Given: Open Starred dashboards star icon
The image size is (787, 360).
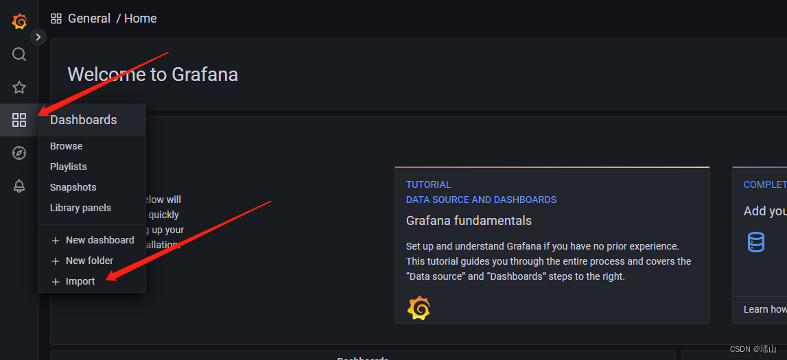Looking at the screenshot, I should click(x=19, y=87).
